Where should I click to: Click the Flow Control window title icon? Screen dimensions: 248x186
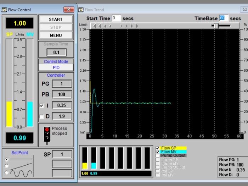(x=4, y=10)
